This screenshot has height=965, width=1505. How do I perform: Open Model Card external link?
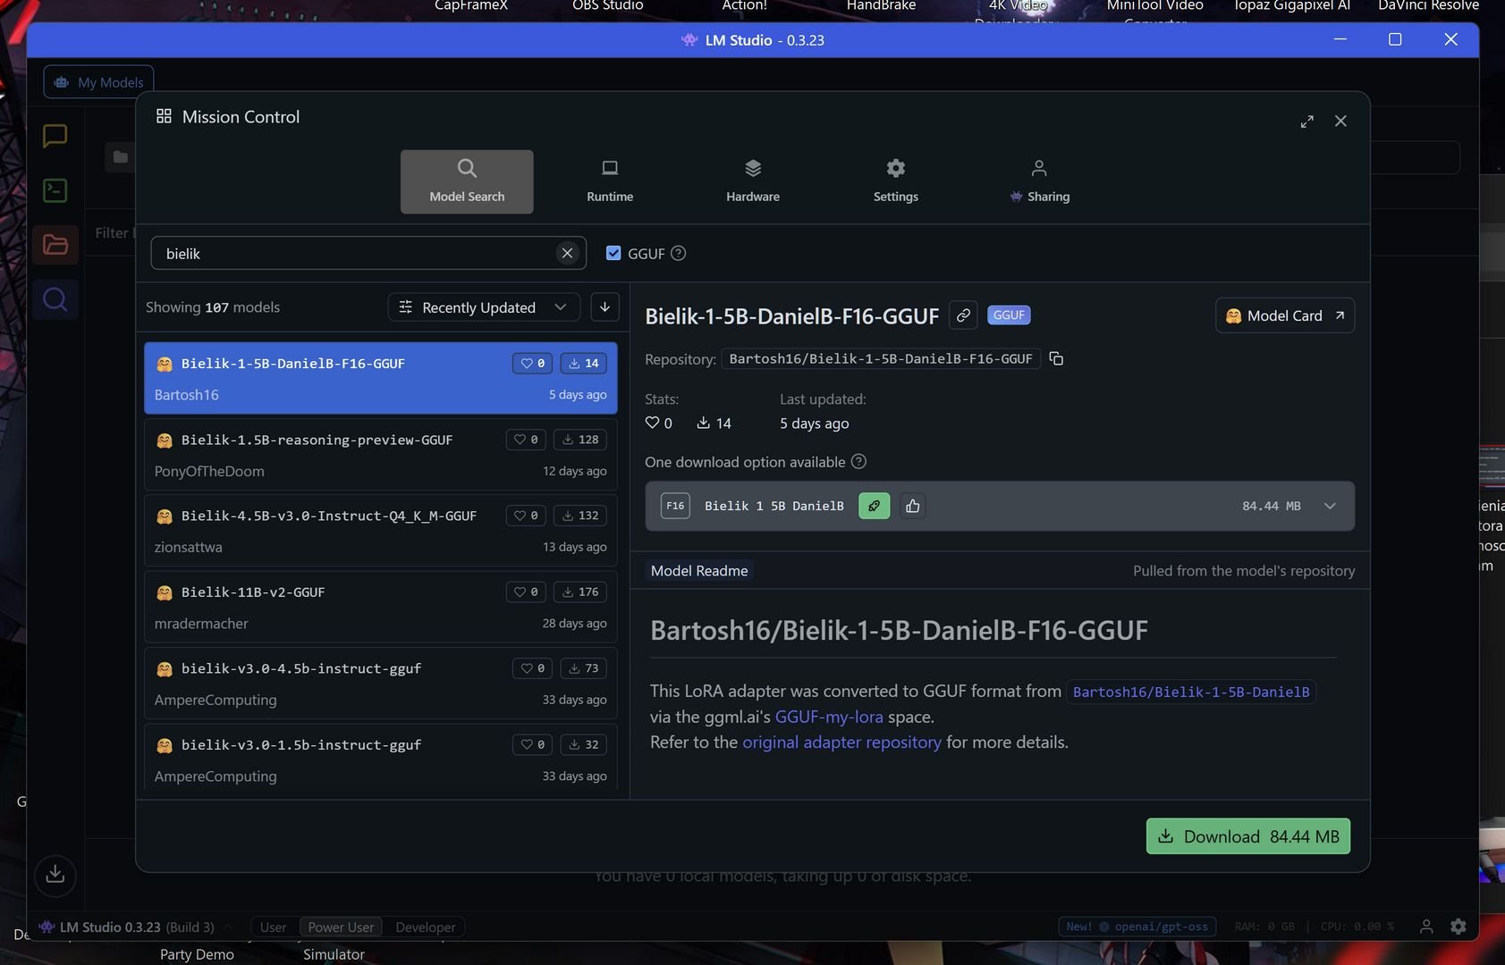(1285, 315)
